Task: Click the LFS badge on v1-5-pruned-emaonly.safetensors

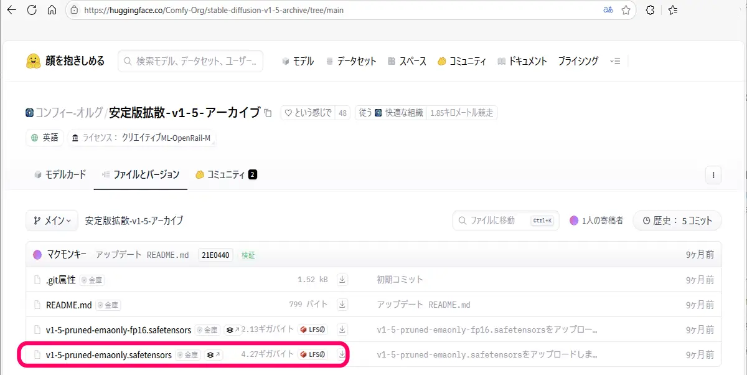Action: (313, 354)
